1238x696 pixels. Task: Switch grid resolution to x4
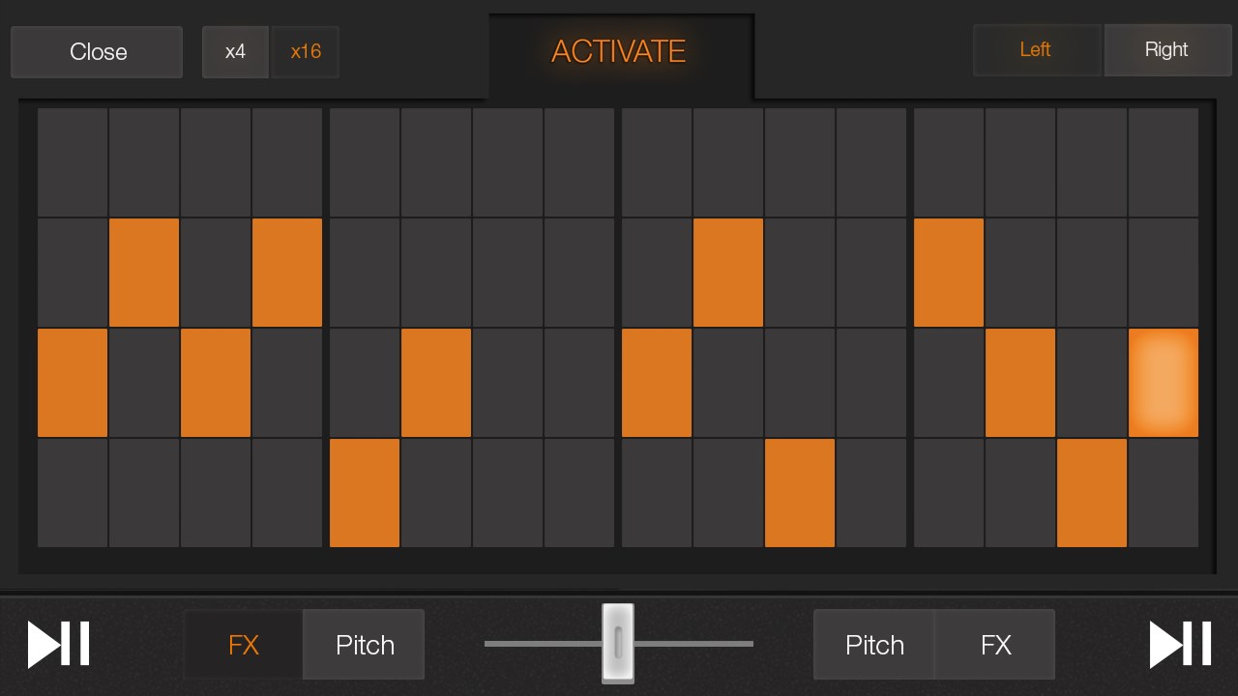(235, 52)
